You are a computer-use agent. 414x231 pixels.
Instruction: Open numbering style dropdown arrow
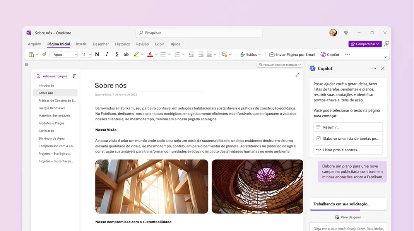point(183,55)
